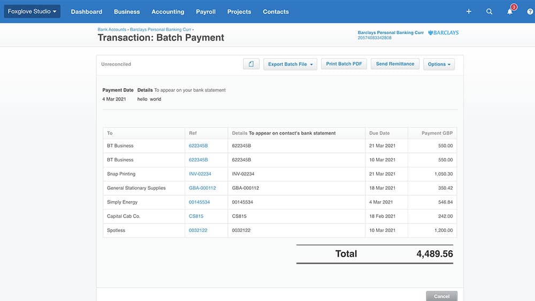Click the help question mark icon
This screenshot has height=301, width=535.
[x=530, y=12]
